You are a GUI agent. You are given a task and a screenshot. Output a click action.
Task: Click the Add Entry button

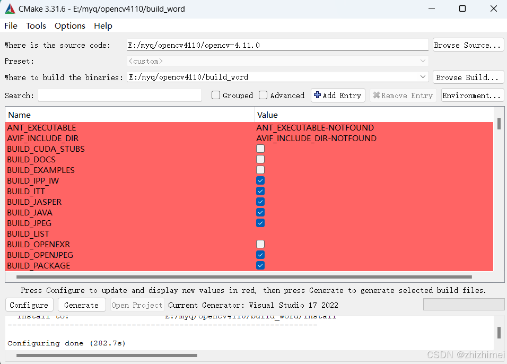(x=338, y=96)
